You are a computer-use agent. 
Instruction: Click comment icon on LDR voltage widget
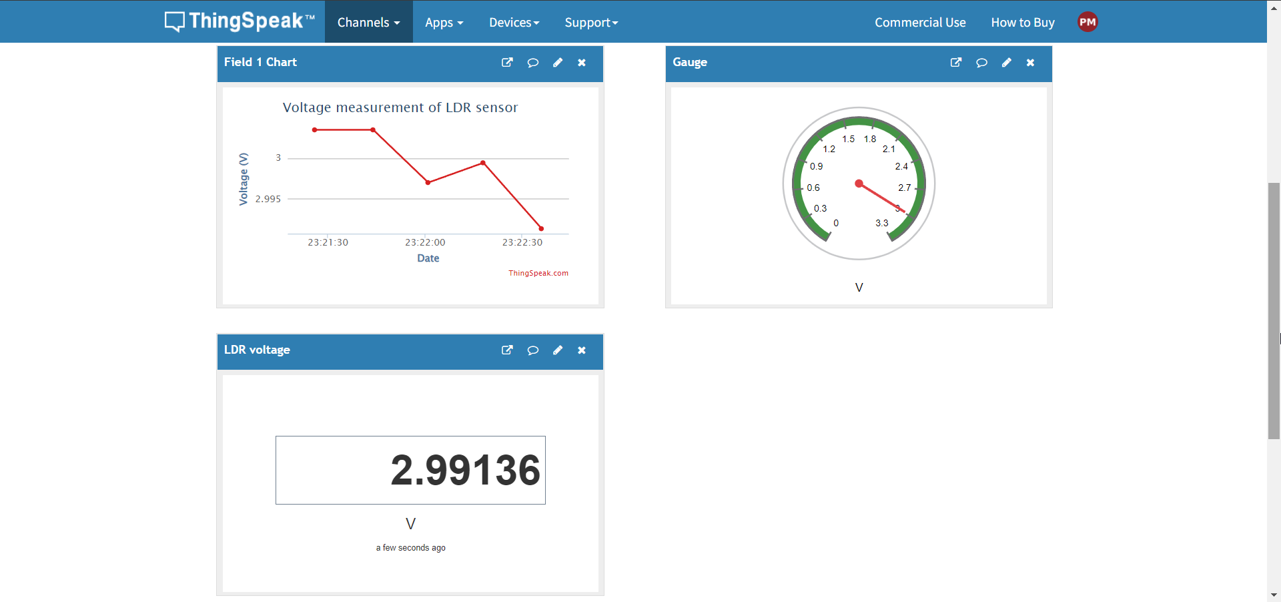(x=532, y=350)
